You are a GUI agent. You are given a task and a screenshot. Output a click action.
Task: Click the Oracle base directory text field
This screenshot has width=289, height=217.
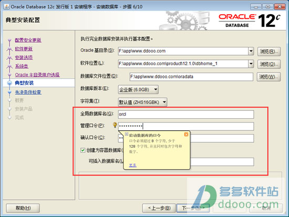[183, 51]
